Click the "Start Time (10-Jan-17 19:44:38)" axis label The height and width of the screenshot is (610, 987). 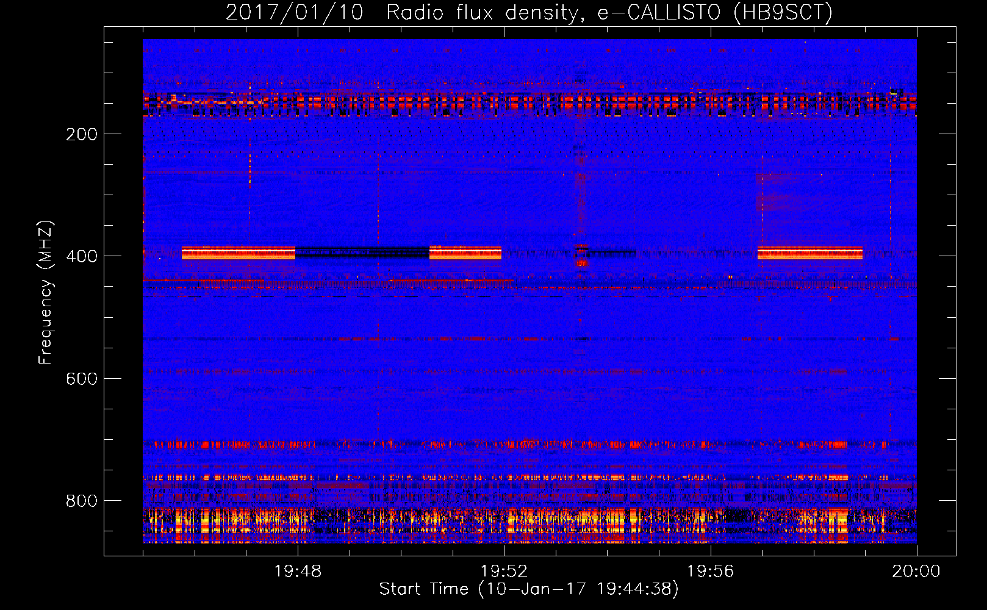529,589
